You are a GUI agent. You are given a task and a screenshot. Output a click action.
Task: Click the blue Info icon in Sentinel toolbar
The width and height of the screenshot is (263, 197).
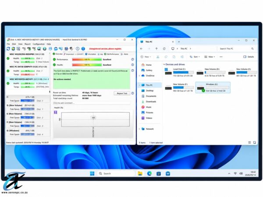[83, 49]
